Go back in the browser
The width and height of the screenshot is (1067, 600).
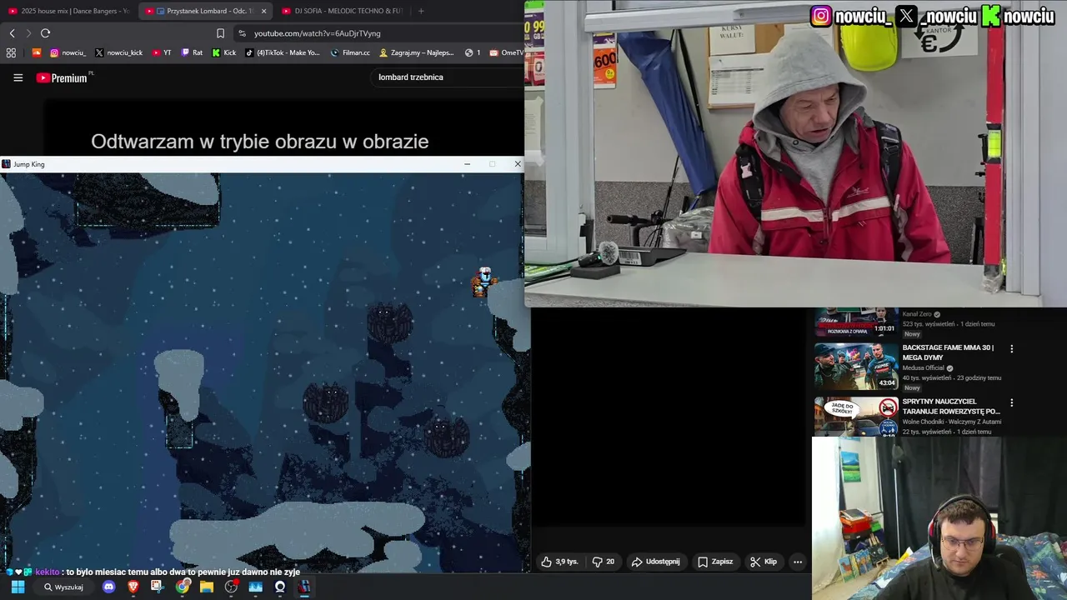click(x=12, y=33)
